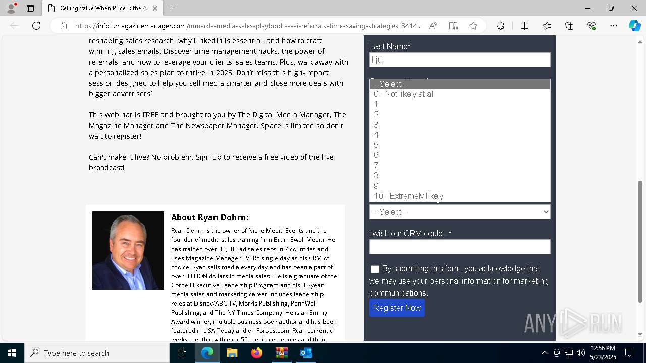This screenshot has height=363, width=646.
Task: Select option 7 in the rating list
Action: click(x=460, y=165)
